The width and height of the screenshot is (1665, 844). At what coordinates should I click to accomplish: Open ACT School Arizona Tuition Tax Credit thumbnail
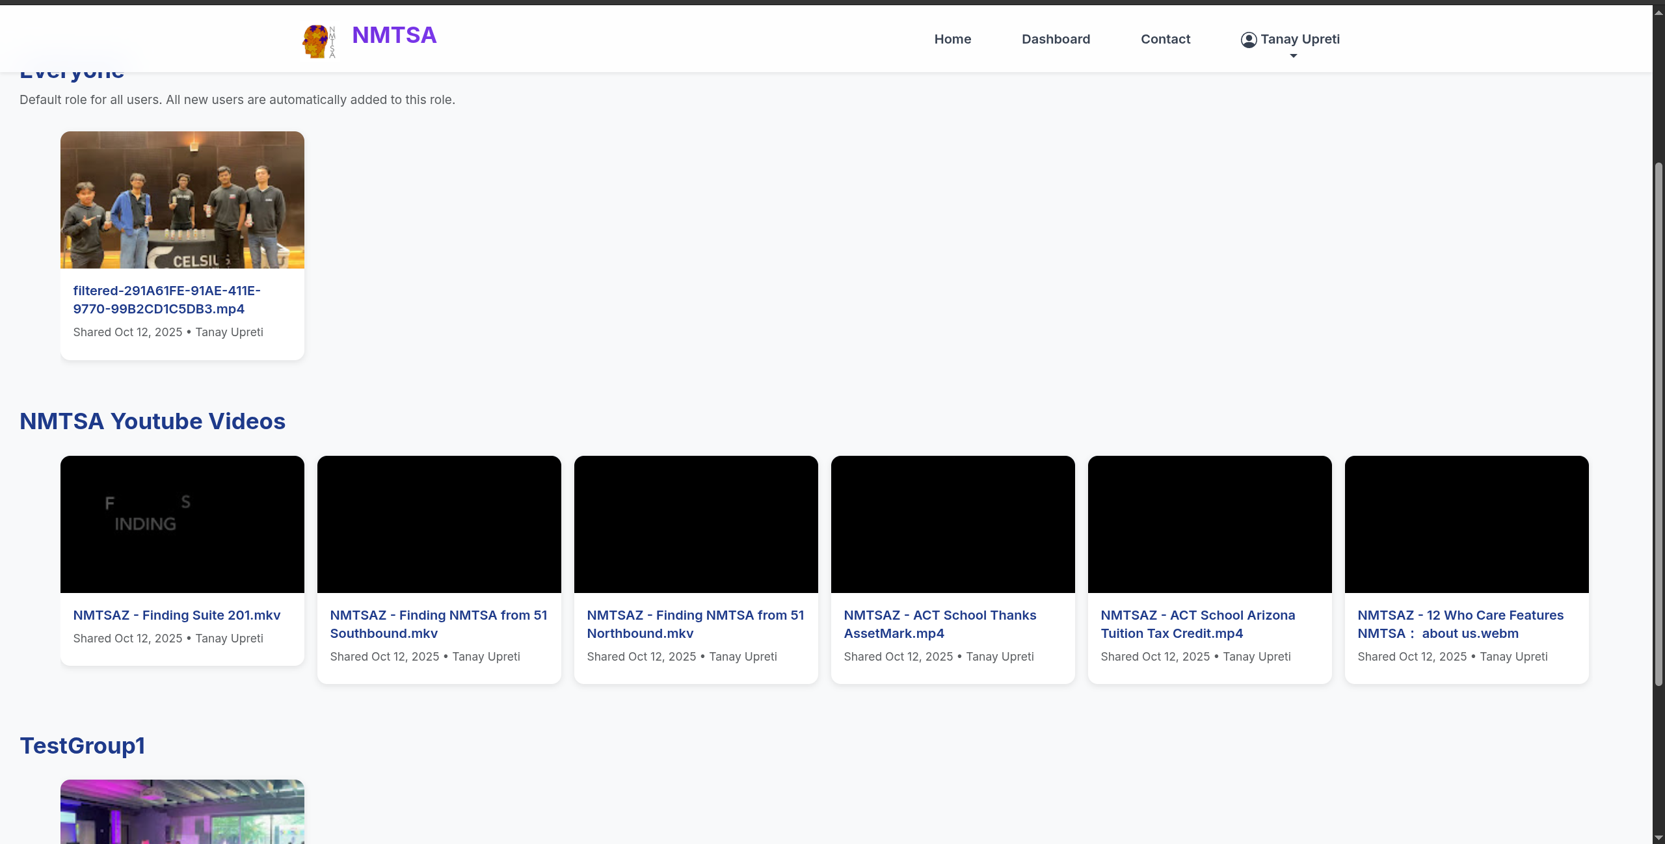tap(1209, 524)
